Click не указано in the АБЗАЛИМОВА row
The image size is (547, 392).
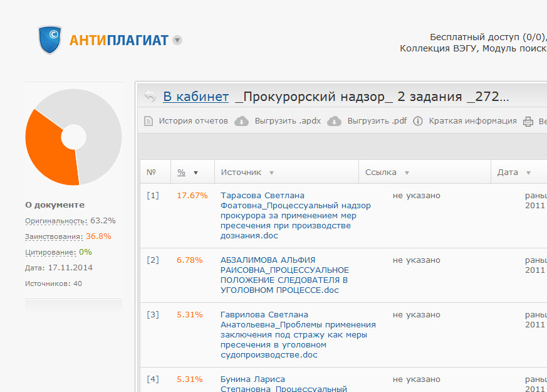[417, 260]
